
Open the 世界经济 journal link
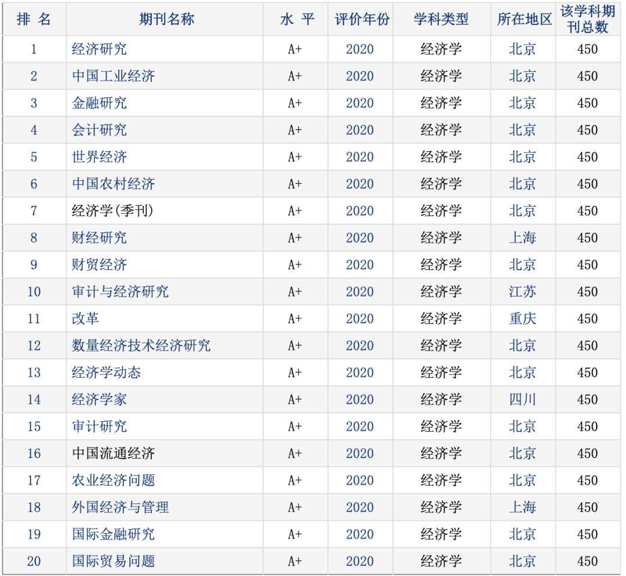[x=99, y=157]
